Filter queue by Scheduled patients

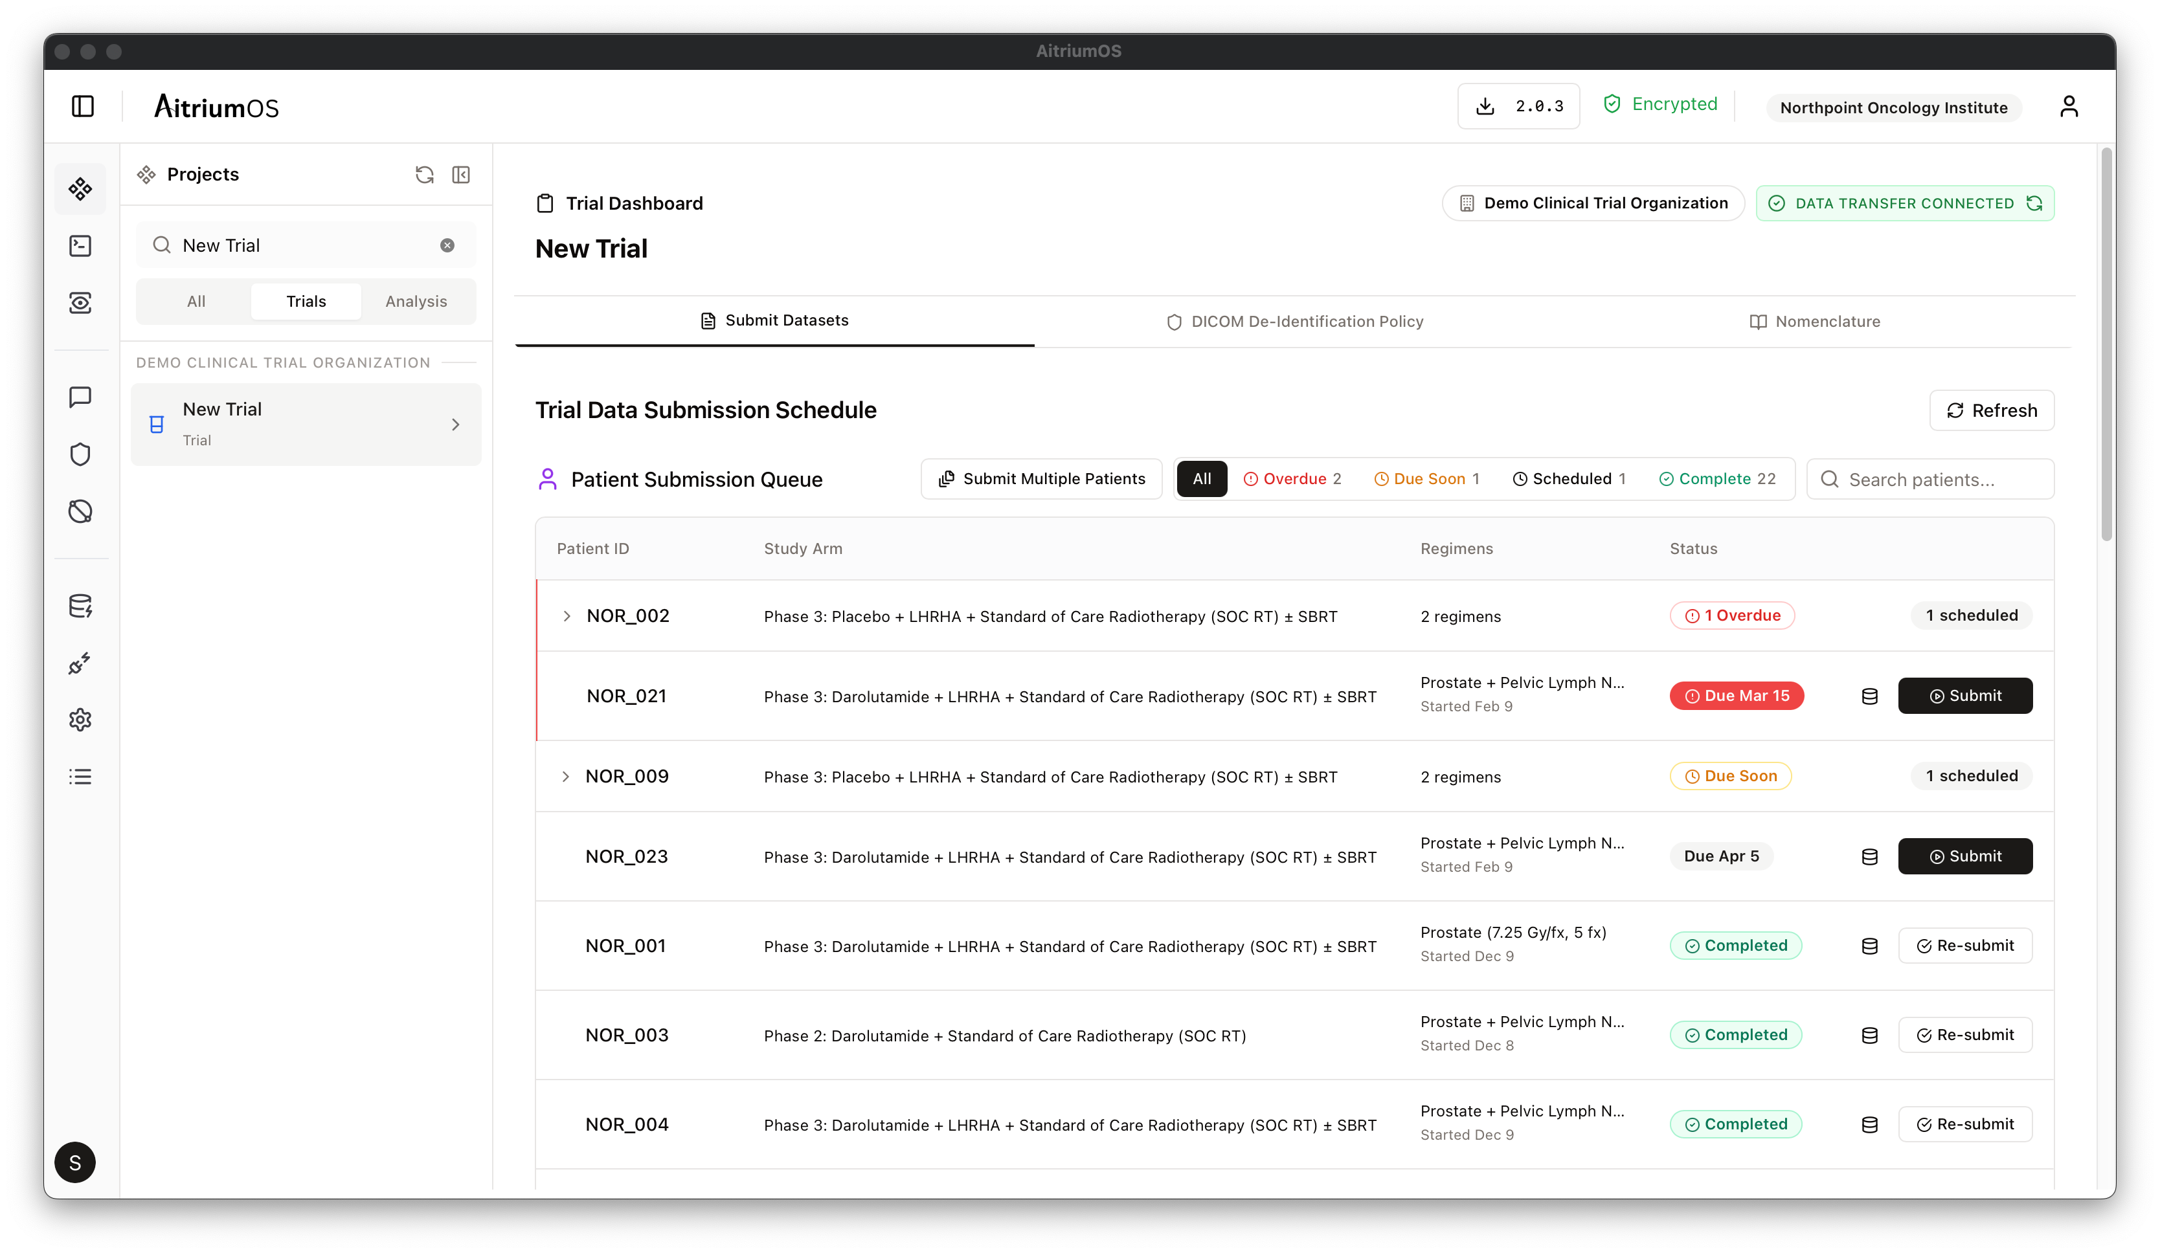[x=1569, y=479]
